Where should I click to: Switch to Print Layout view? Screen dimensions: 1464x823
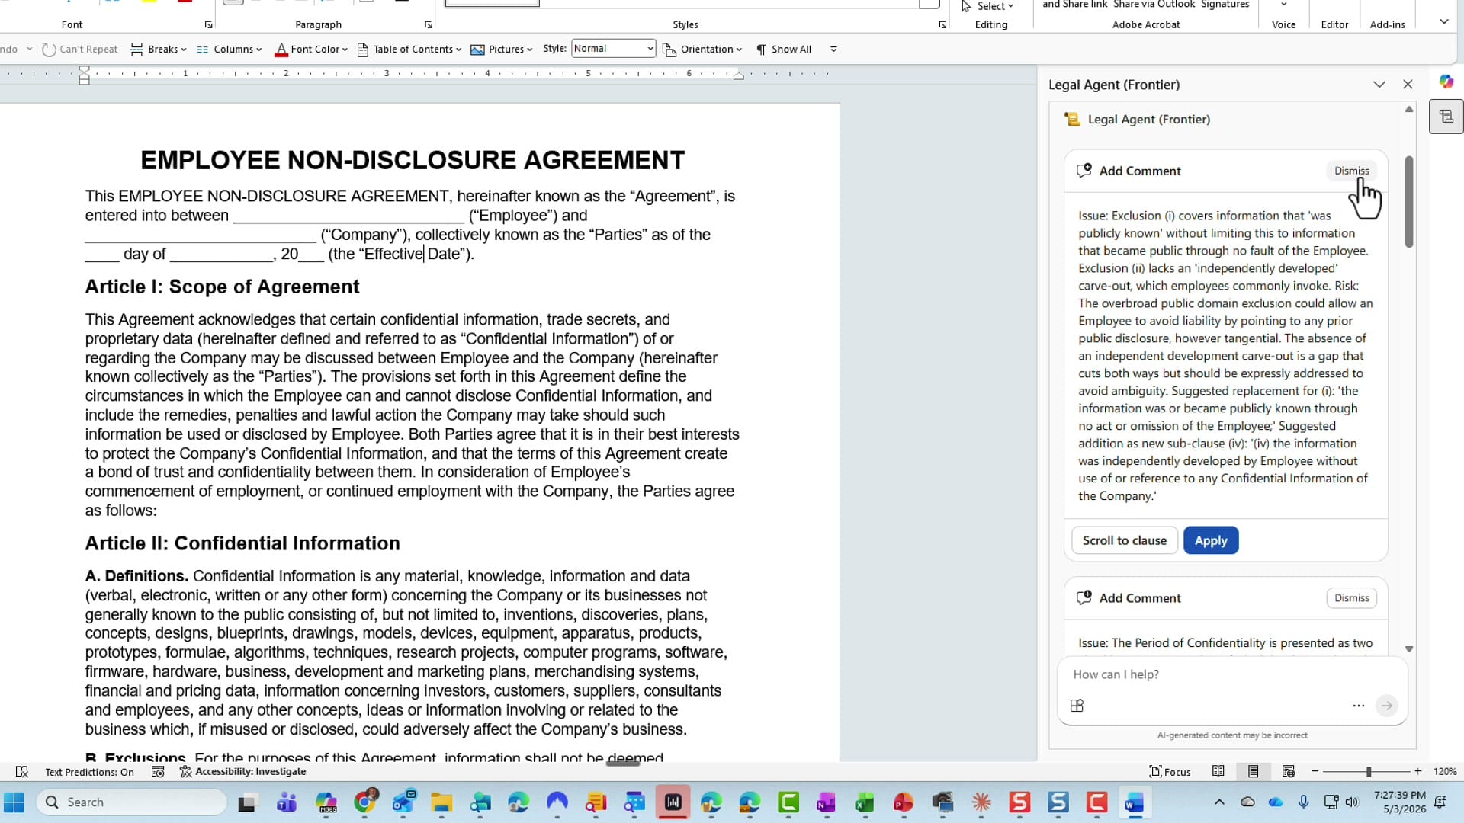coord(1253,772)
